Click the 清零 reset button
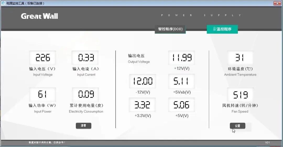The width and height of the screenshot is (283, 147). pyautogui.click(x=84, y=126)
